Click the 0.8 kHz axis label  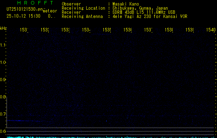pyautogui.click(x=3, y=97)
